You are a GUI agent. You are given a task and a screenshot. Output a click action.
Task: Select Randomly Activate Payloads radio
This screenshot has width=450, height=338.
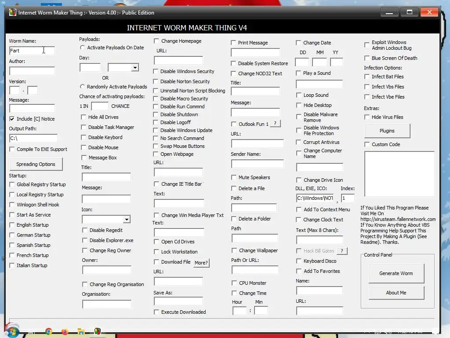click(x=82, y=87)
